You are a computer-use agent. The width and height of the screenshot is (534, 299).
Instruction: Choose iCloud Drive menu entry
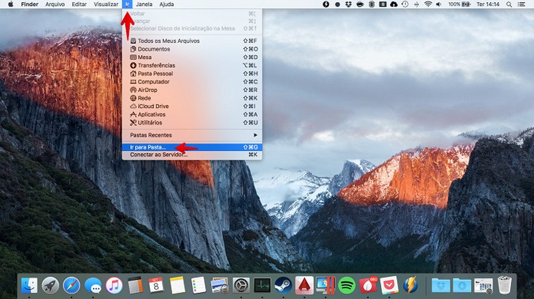(192, 106)
